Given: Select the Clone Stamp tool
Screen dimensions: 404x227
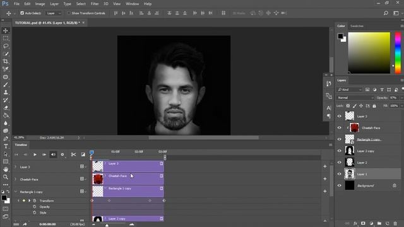Looking at the screenshot, I should point(6,93).
